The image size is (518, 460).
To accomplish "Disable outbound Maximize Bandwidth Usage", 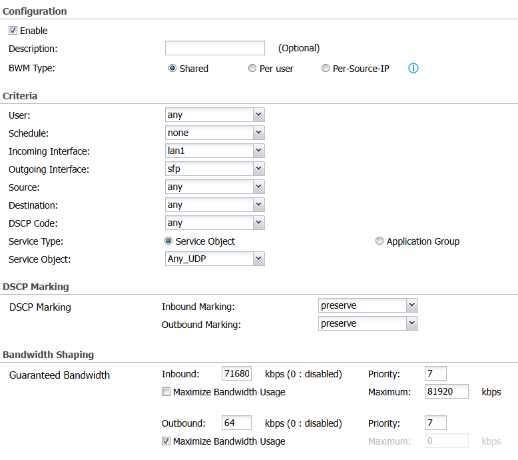I will click(x=166, y=441).
